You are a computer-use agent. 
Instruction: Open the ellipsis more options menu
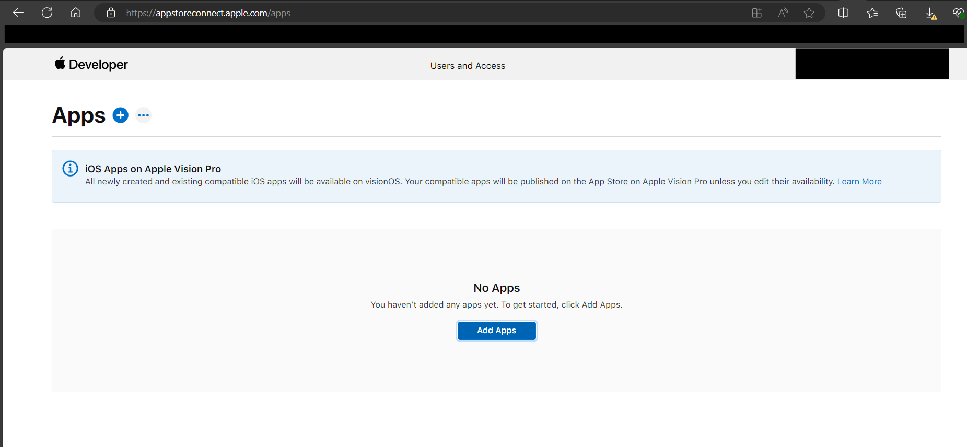tap(144, 115)
